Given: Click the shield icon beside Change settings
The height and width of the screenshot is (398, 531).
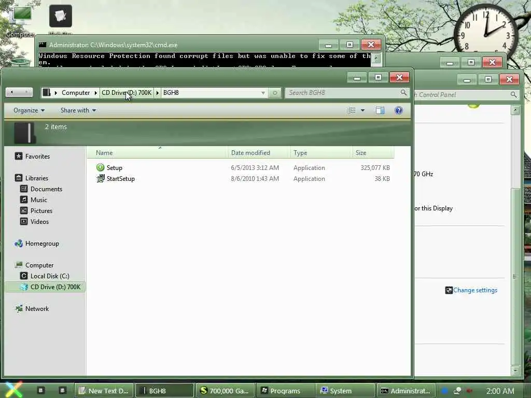Looking at the screenshot, I should [x=449, y=290].
